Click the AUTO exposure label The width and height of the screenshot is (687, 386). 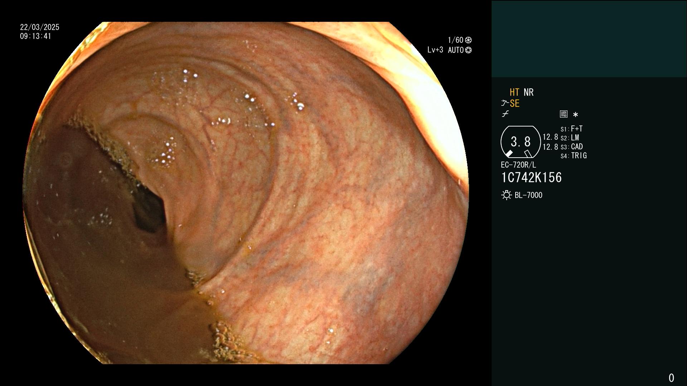456,50
